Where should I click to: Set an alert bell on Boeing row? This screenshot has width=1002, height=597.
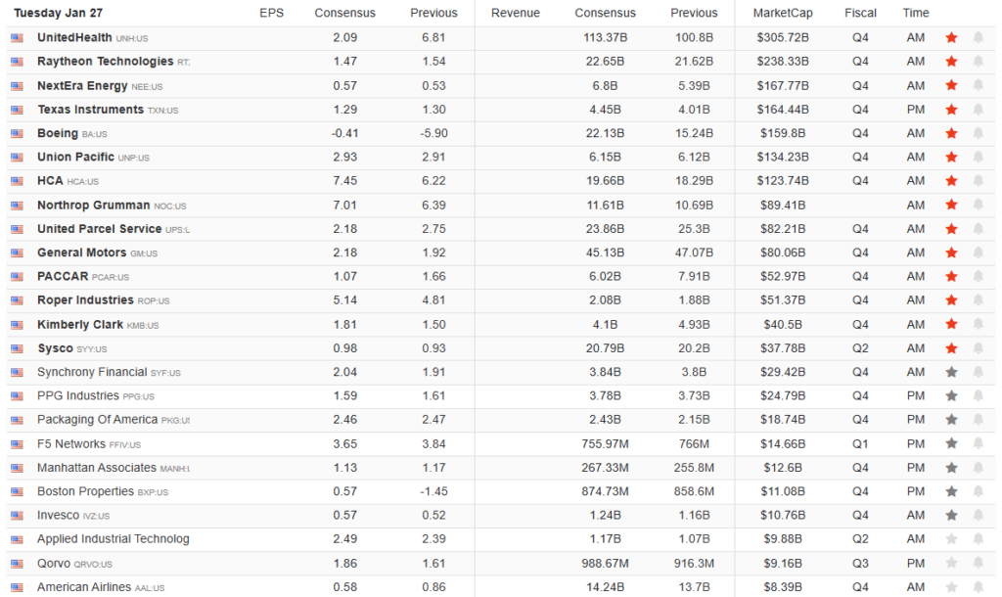978,133
